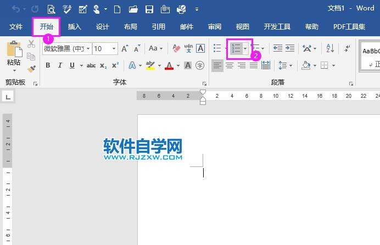Open the 审阅 tab
The height and width of the screenshot is (245, 380).
[215, 27]
